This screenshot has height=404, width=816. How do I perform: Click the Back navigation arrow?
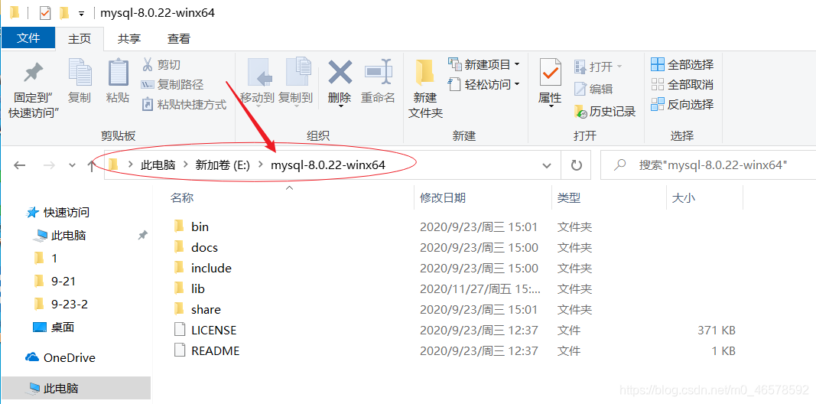[20, 165]
